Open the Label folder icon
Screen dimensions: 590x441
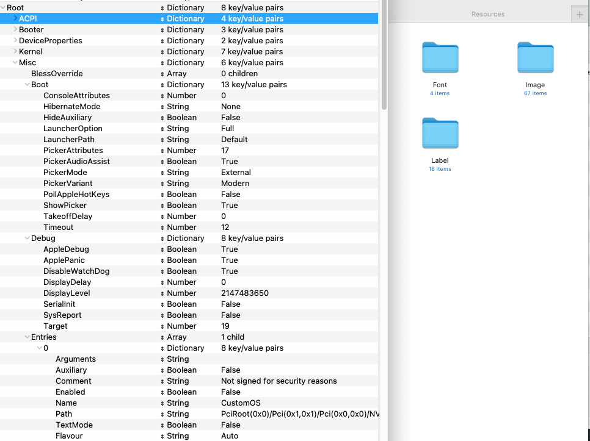click(440, 133)
